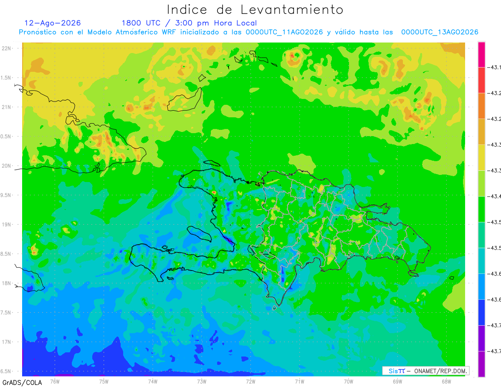Pick the sky blue swatch in the legend
501x387 pixels.
481,286
